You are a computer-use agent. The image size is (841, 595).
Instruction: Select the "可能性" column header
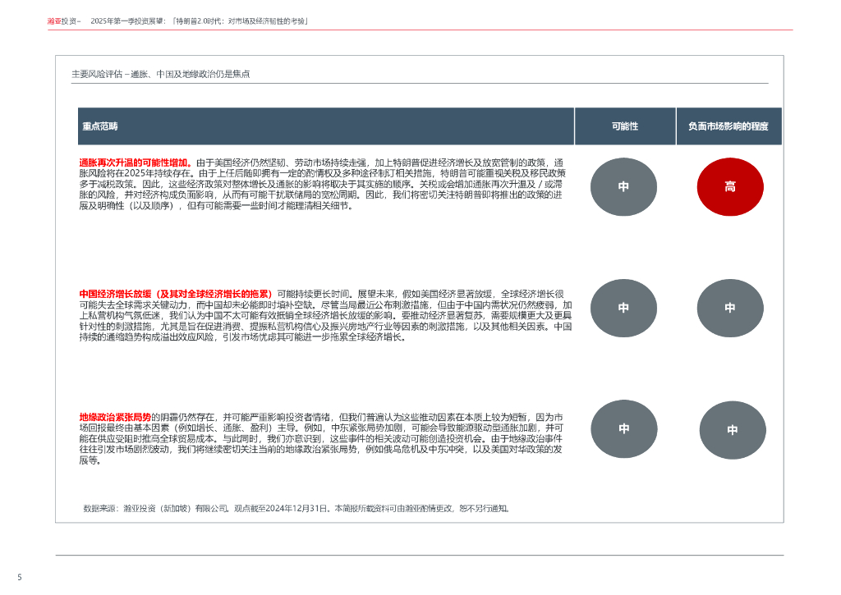pyautogui.click(x=624, y=126)
